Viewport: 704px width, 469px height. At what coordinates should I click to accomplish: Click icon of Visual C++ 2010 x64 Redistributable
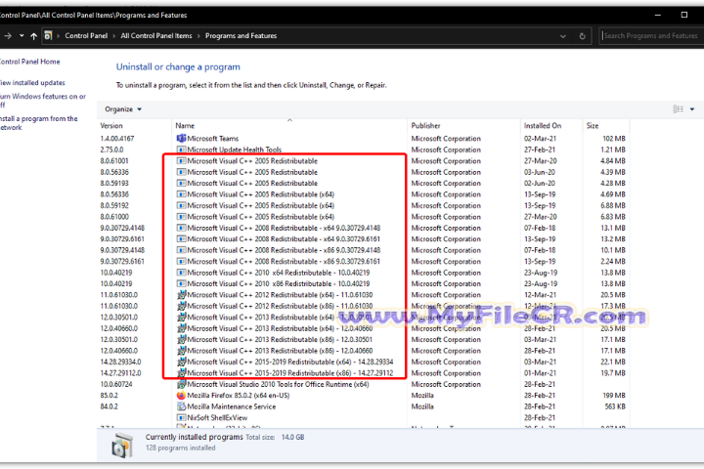181,273
